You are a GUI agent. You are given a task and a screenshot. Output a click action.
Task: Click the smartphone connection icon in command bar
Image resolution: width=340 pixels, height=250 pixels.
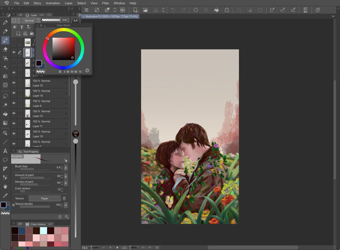[305, 10]
